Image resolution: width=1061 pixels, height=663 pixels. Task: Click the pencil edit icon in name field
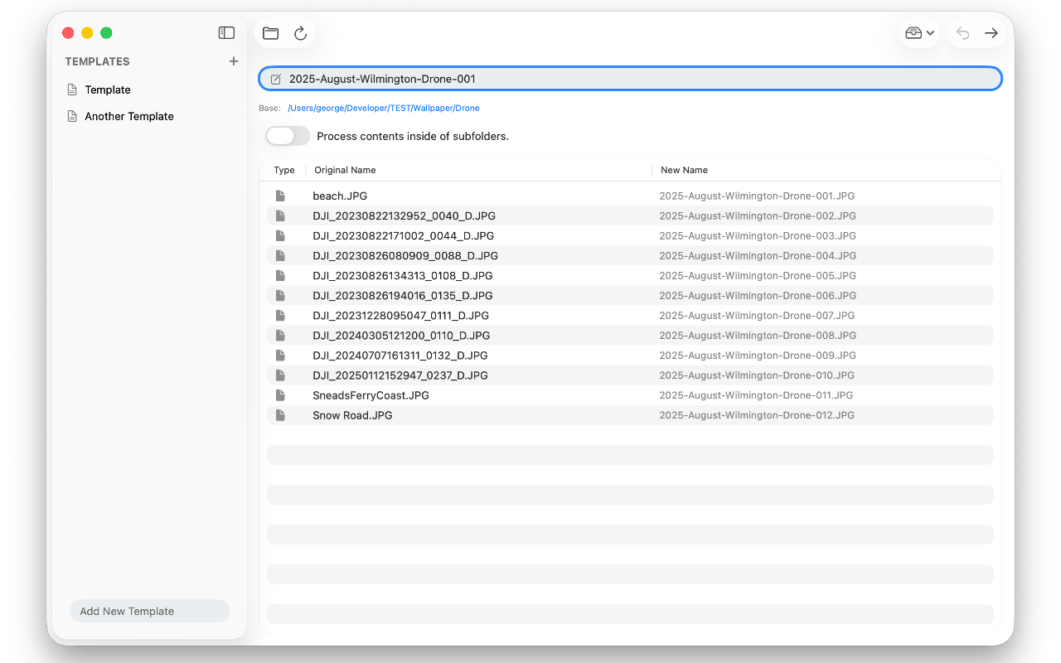pyautogui.click(x=276, y=80)
